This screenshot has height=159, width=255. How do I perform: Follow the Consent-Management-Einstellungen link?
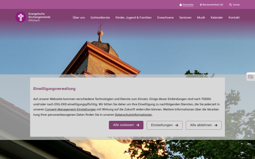(71, 109)
